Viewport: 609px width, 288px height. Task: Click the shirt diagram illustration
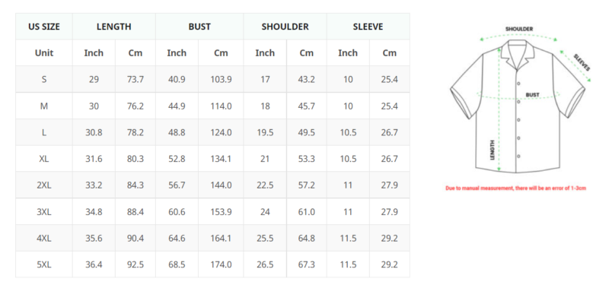(518, 100)
